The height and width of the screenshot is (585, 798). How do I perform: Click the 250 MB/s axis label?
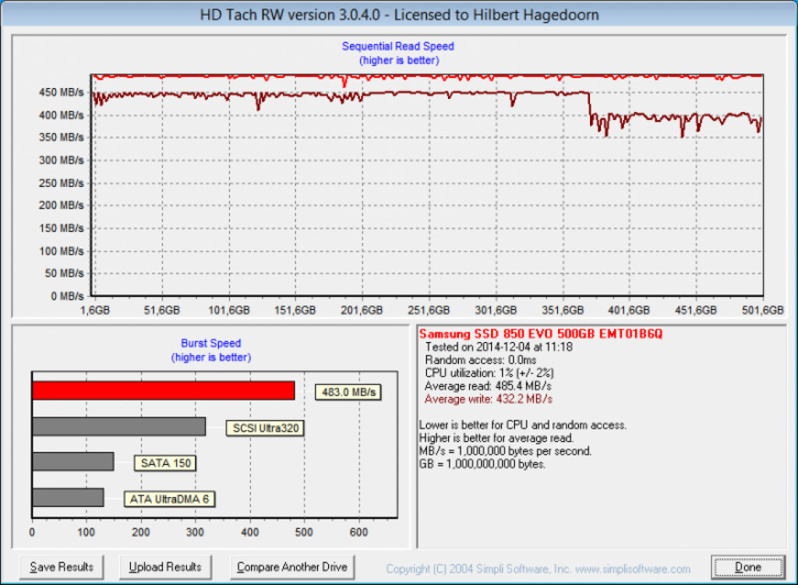(x=61, y=183)
